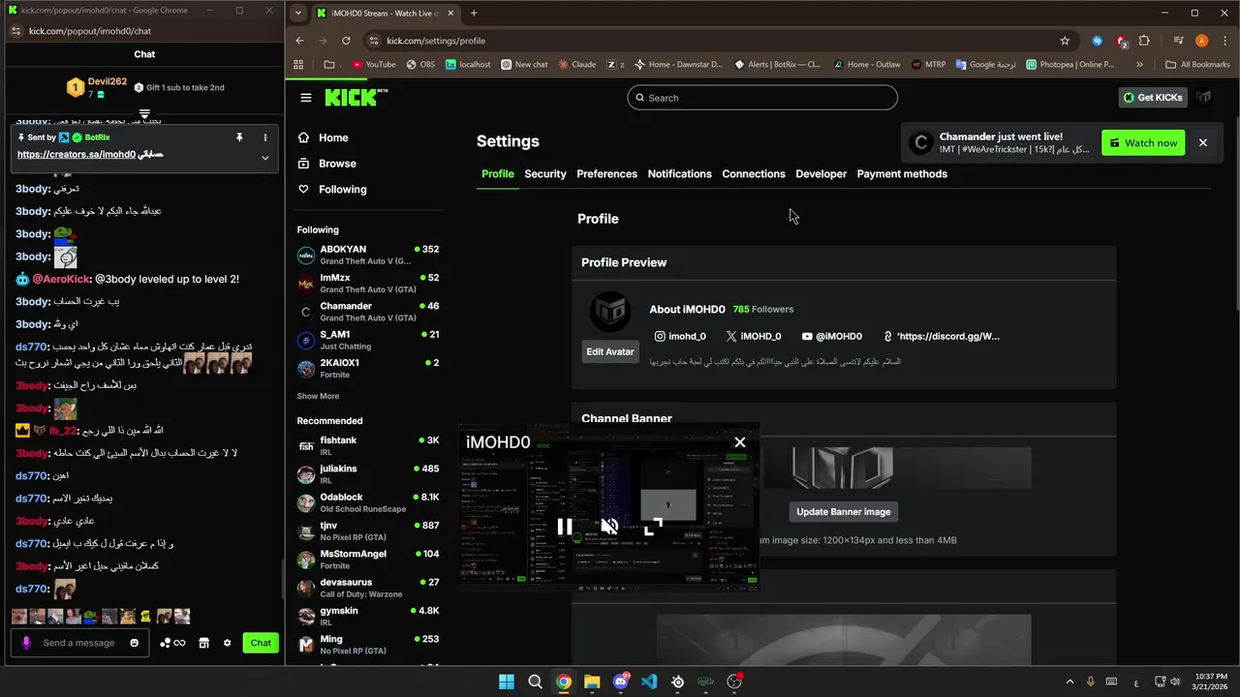Viewport: 1240px width, 697px height.
Task: Open Visual Studio Code from taskbar
Action: click(x=649, y=682)
